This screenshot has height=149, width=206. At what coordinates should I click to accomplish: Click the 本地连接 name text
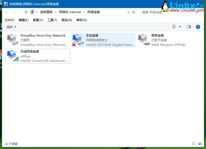92,36
